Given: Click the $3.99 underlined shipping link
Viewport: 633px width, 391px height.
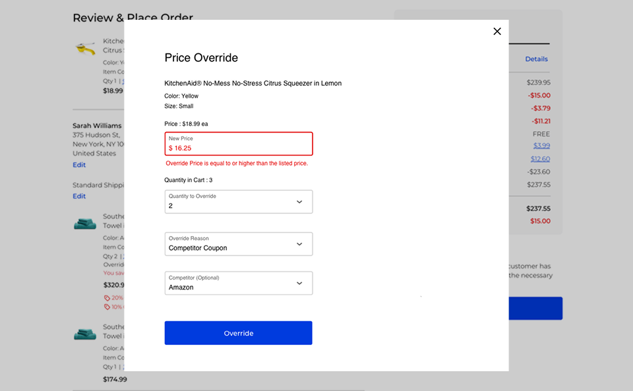Looking at the screenshot, I should click(541, 146).
